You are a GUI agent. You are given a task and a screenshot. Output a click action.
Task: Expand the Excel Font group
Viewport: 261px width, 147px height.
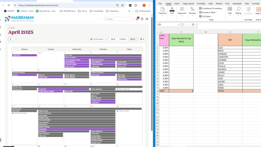pyautogui.click(x=172, y=16)
